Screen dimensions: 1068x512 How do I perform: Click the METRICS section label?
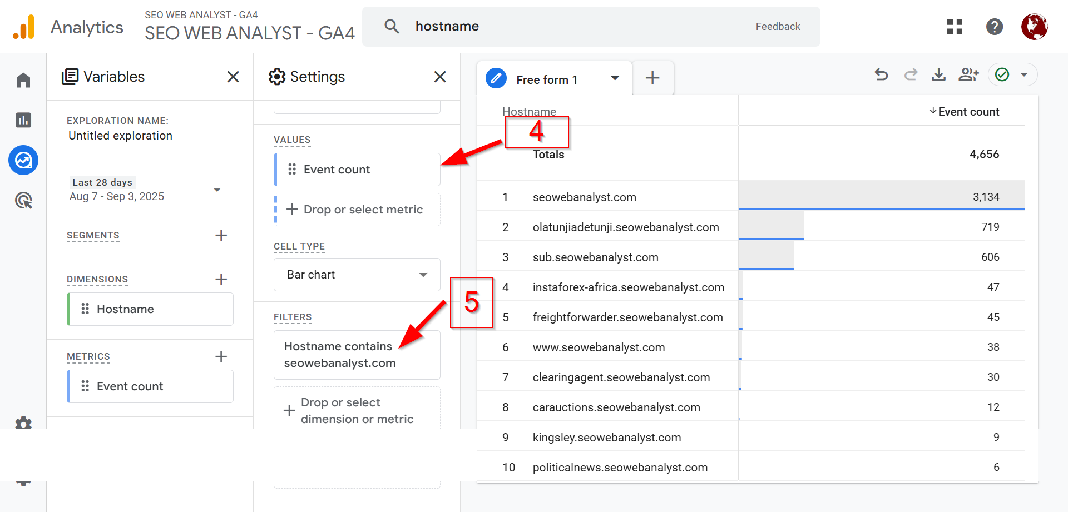click(x=88, y=356)
